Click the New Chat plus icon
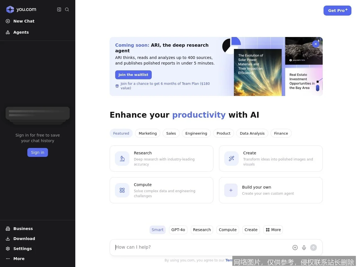The width and height of the screenshot is (357, 267). pos(8,21)
